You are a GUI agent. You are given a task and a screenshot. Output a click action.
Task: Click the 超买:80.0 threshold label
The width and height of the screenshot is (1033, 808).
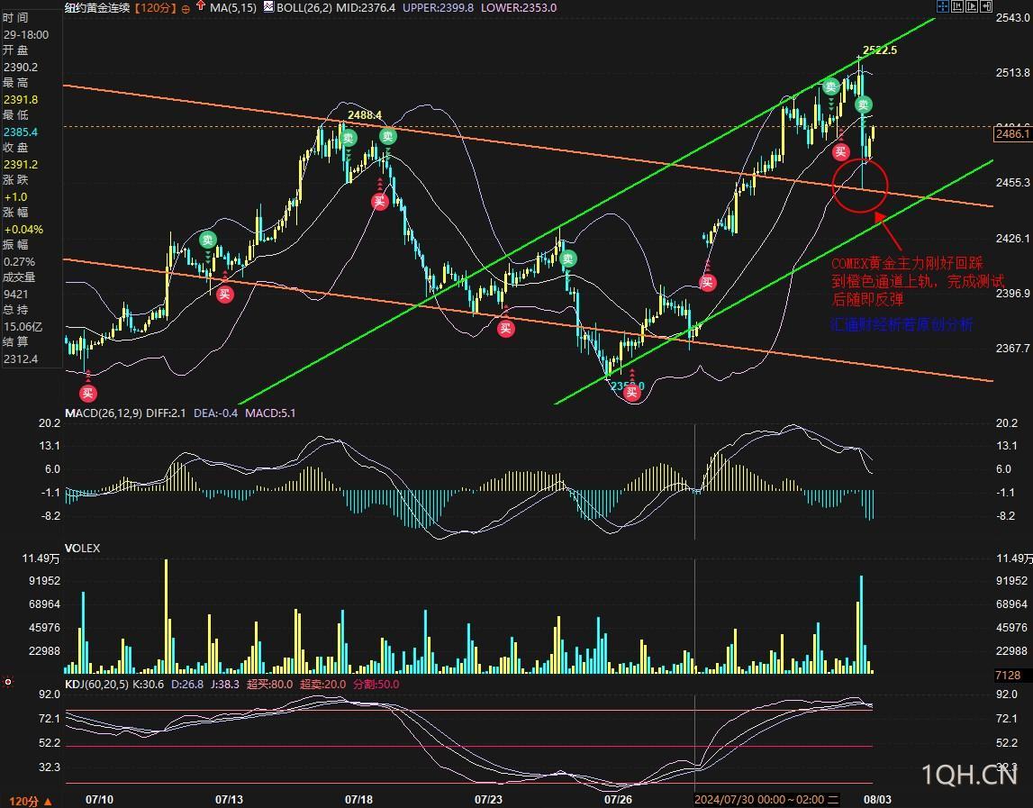270,684
